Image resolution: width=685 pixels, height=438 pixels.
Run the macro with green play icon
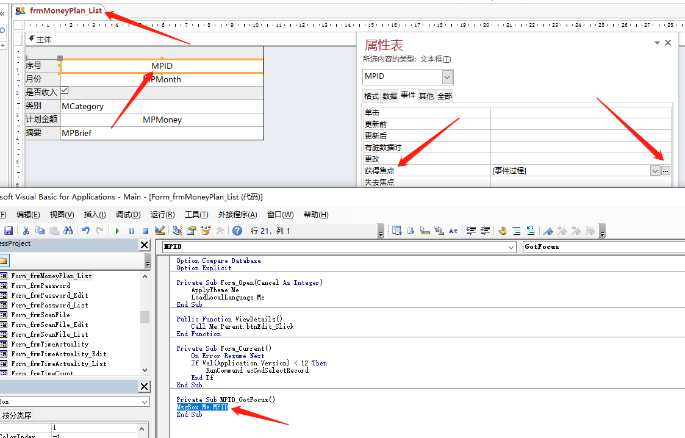pos(117,231)
